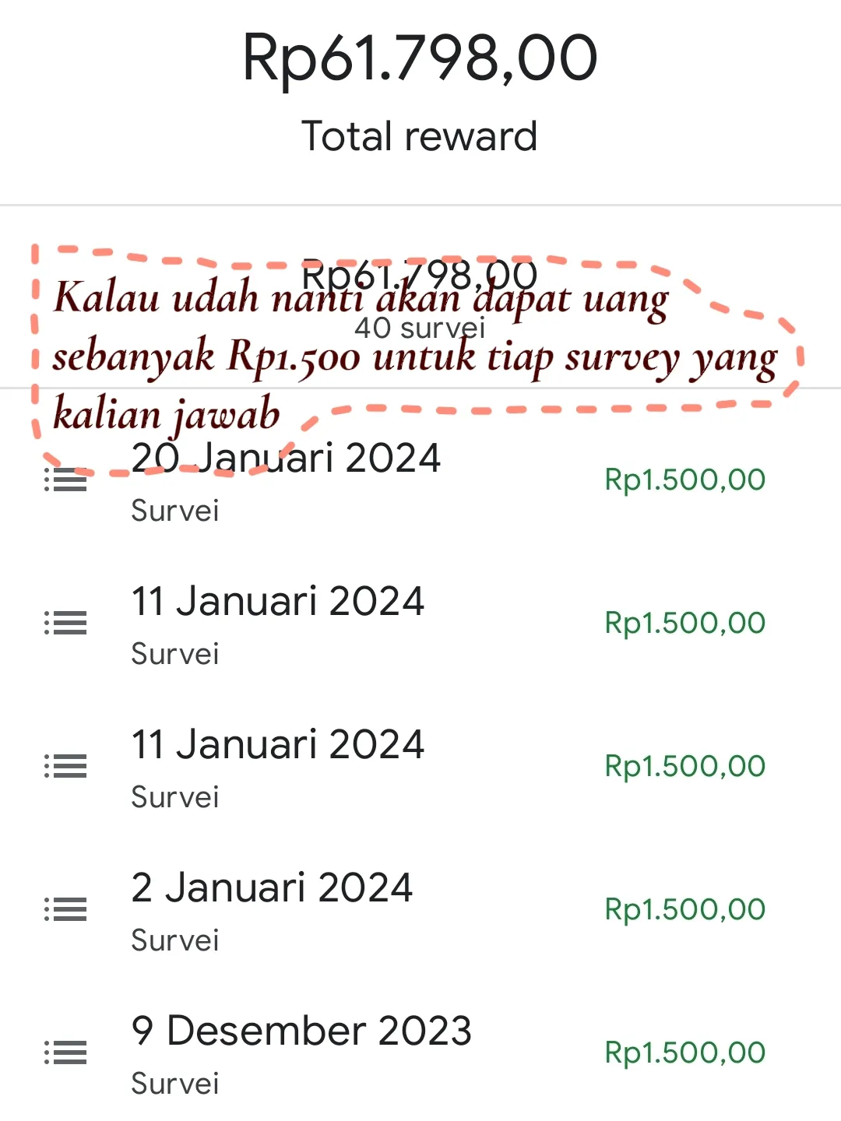The height and width of the screenshot is (1121, 841).
Task: Tap the large Rp61.798,00 total at top
Action: point(420,58)
